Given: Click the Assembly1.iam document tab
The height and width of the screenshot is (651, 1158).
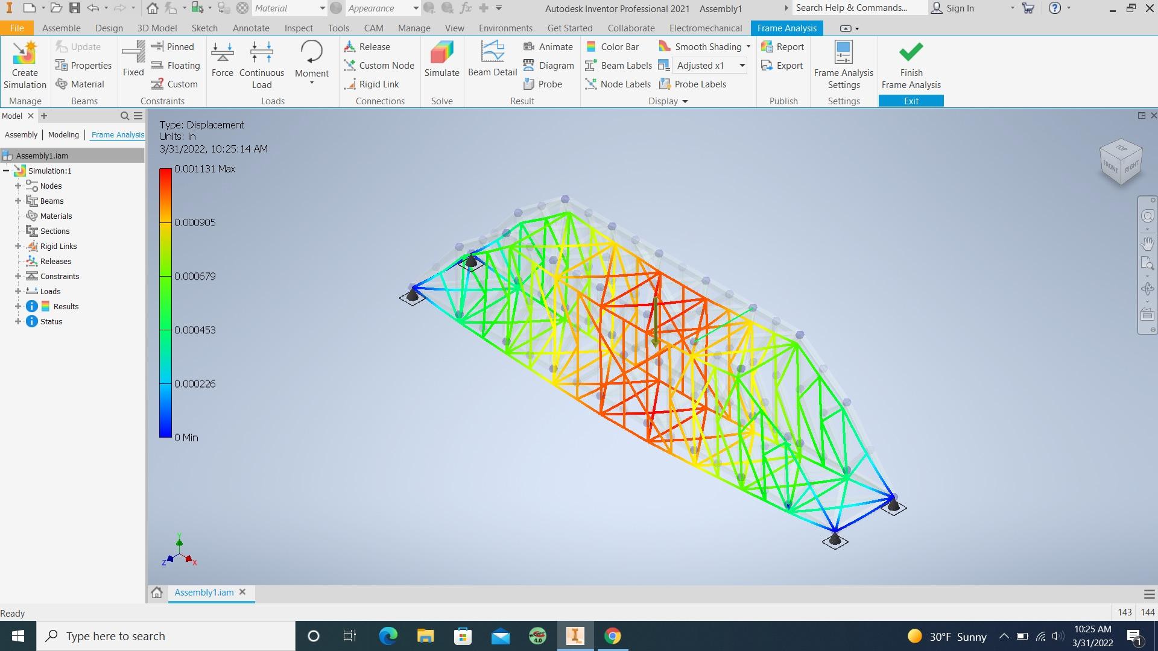Looking at the screenshot, I should 204,593.
